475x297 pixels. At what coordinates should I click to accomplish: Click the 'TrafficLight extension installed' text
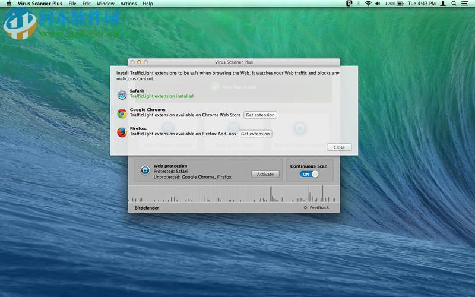click(x=161, y=96)
